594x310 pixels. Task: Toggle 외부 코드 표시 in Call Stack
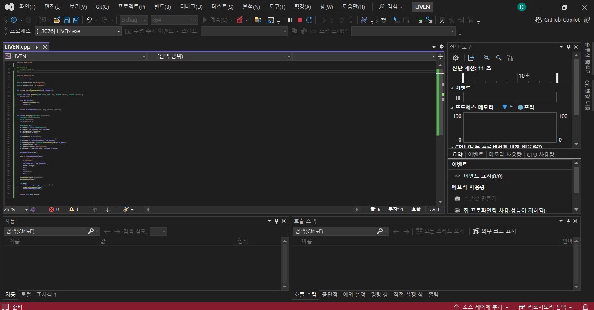494,231
